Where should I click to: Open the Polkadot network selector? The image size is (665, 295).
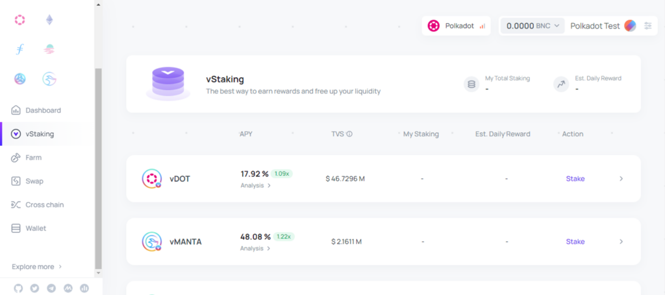pyautogui.click(x=457, y=26)
